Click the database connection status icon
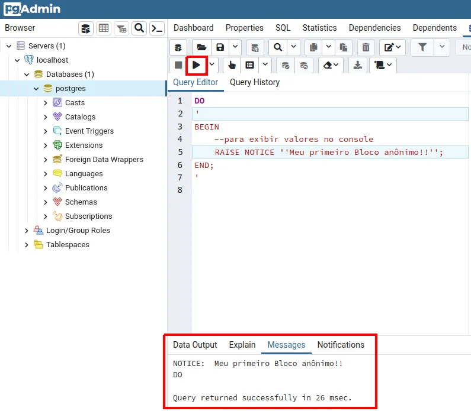 pos(178,47)
